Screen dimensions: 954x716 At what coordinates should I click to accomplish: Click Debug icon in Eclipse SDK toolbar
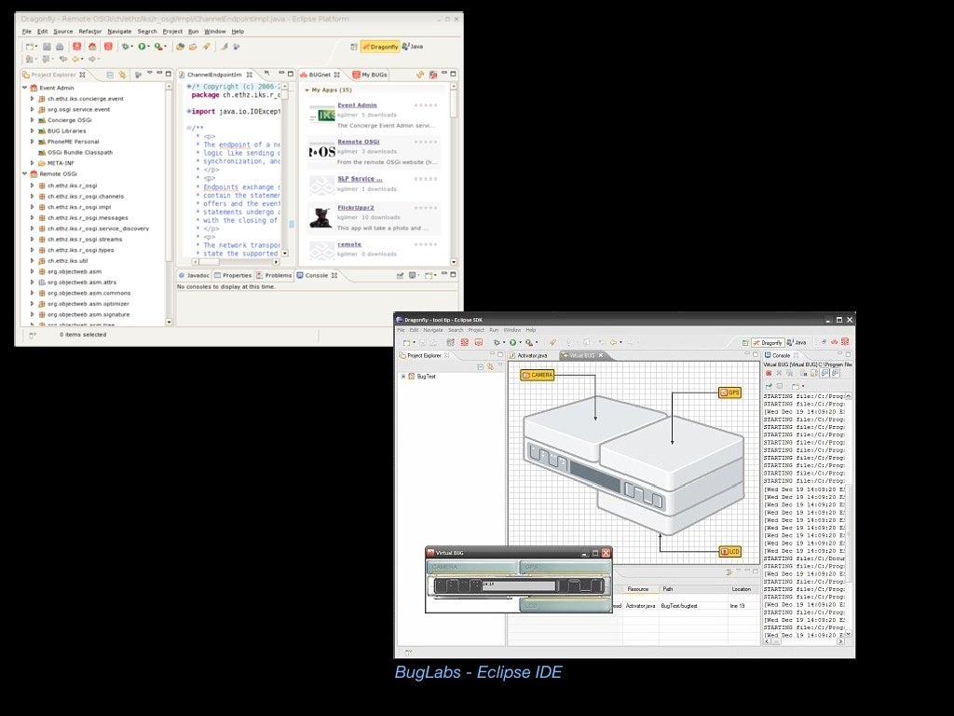tap(497, 343)
